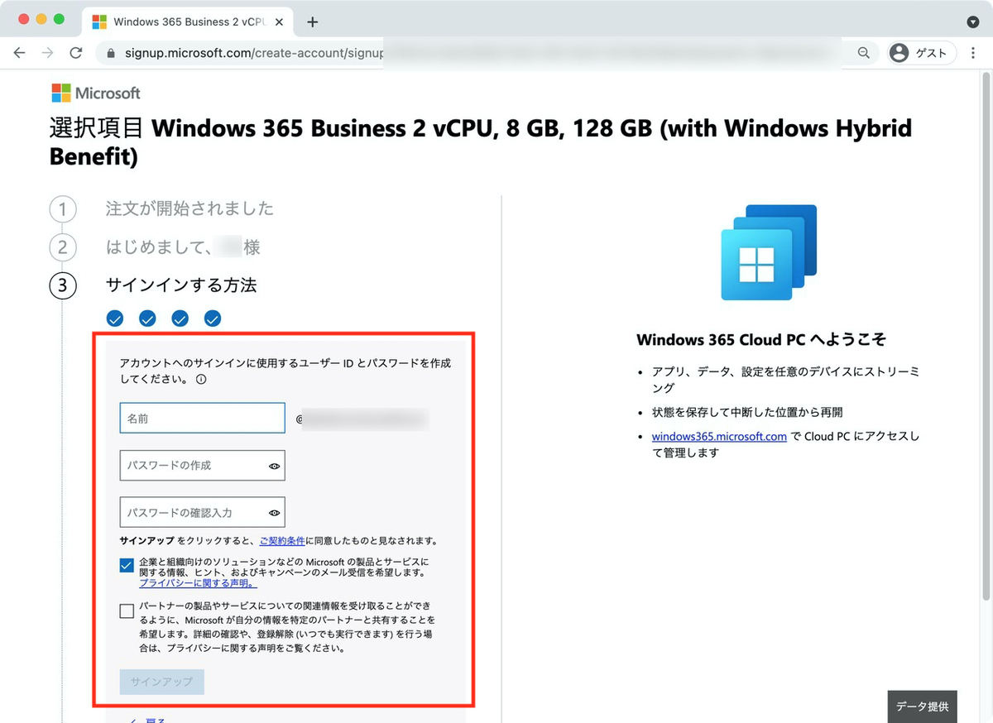This screenshot has width=993, height=723.
Task: Click the データ提供 button
Action: [922, 706]
